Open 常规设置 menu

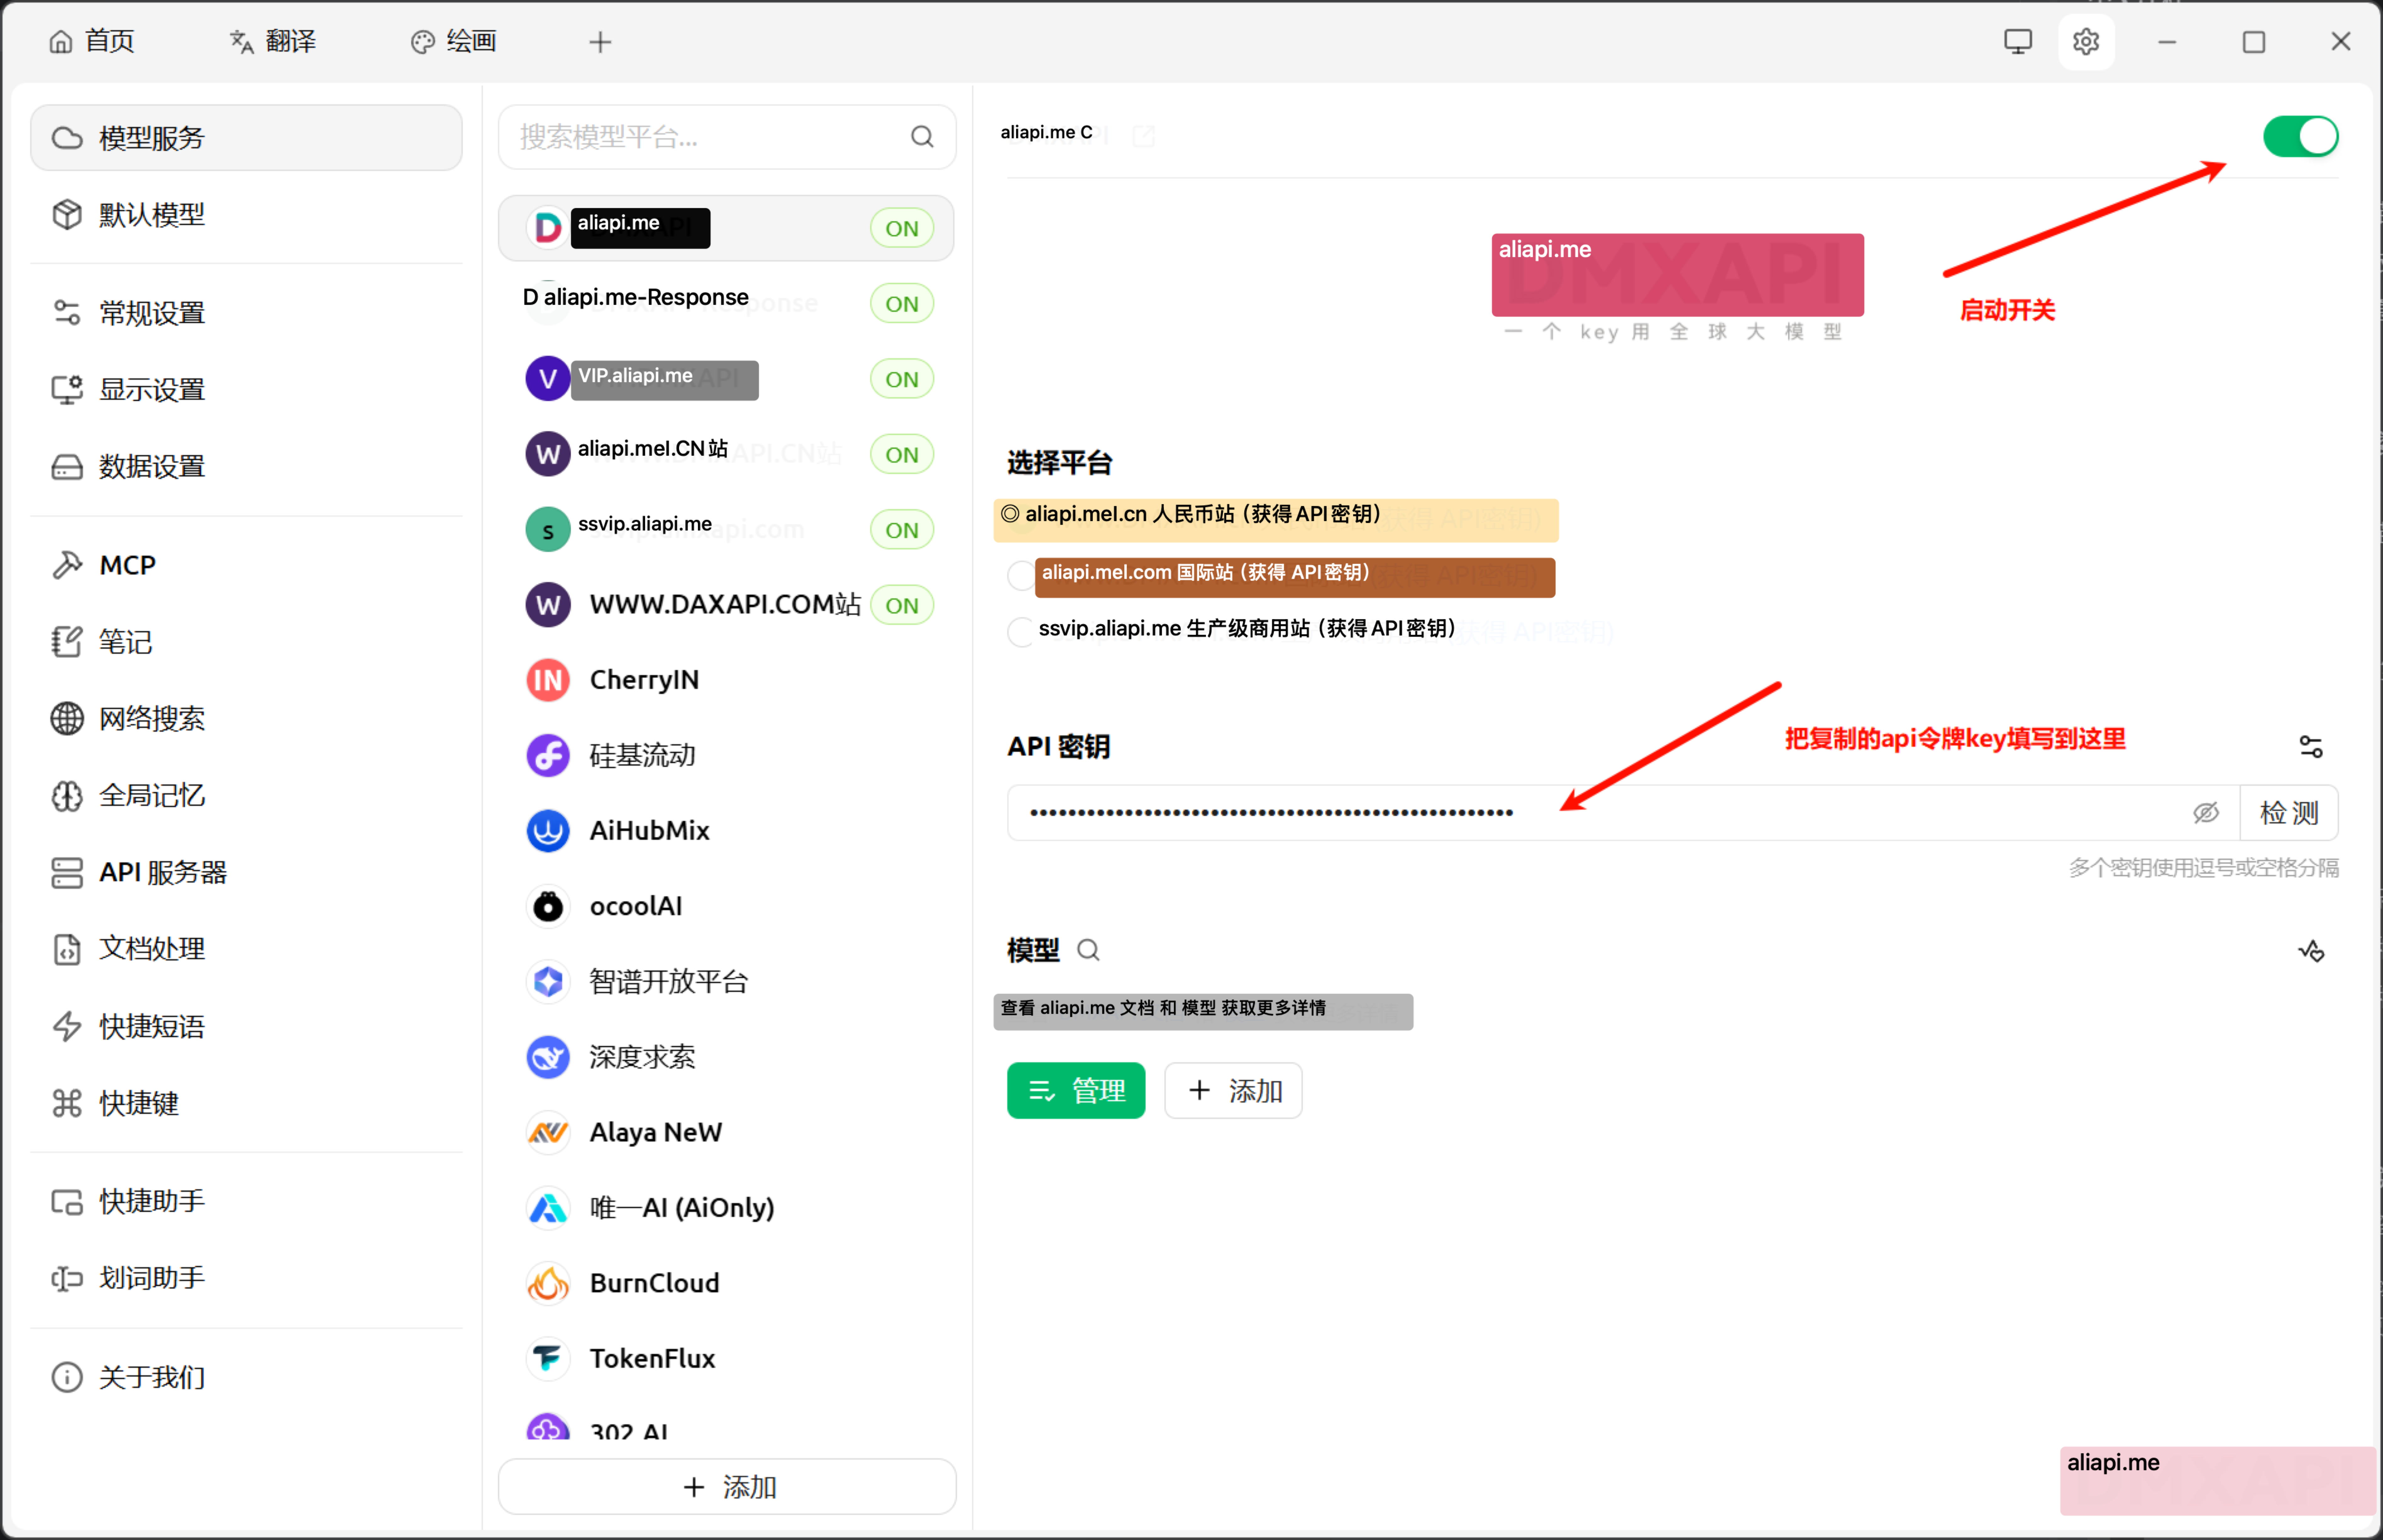click(x=246, y=313)
